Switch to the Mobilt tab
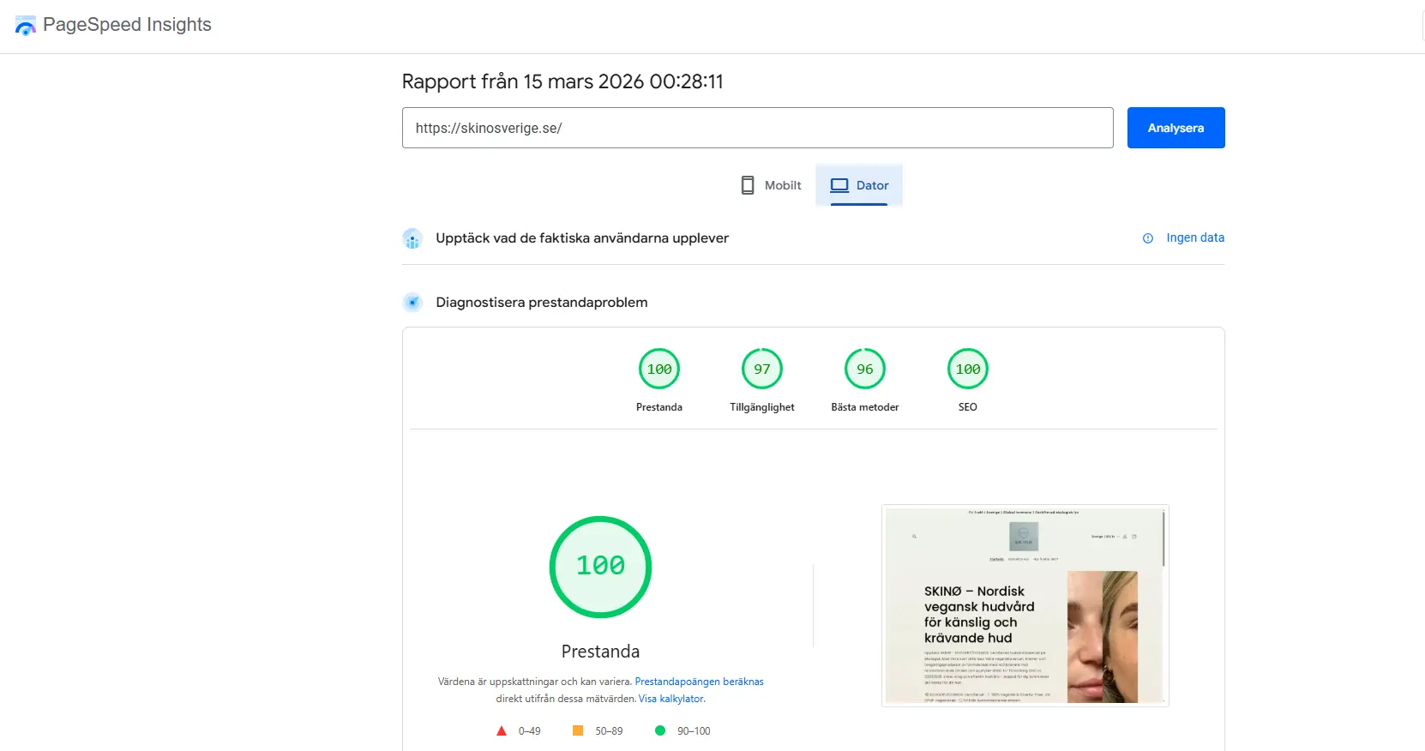Screen dimensions: 1425x751 point(770,185)
